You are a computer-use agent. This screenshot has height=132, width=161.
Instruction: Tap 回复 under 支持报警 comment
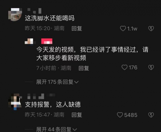click(77, 115)
